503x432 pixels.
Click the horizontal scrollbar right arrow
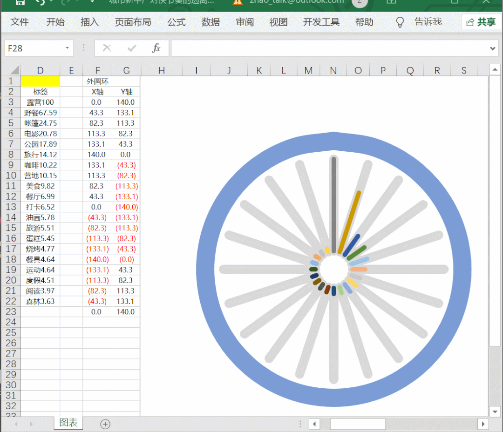483,424
